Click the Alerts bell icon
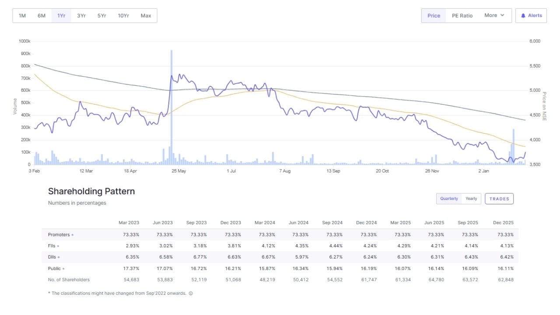This screenshot has width=560, height=315. pyautogui.click(x=523, y=16)
